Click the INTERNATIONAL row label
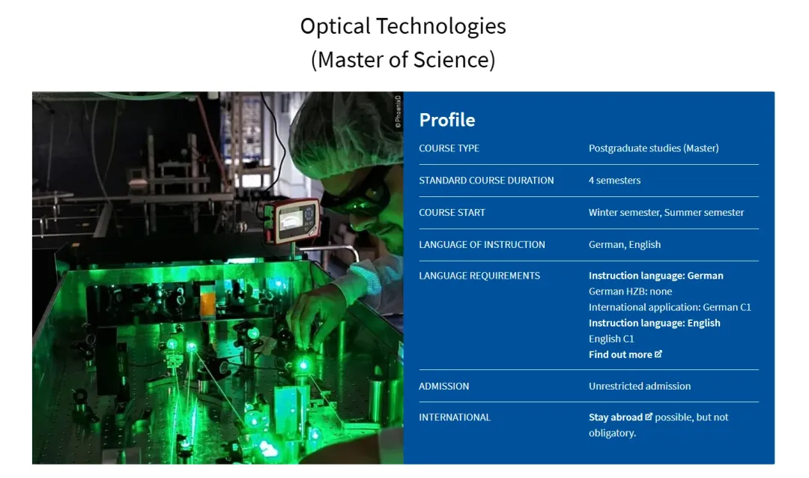Viewport: 809px width, 478px height. point(455,417)
